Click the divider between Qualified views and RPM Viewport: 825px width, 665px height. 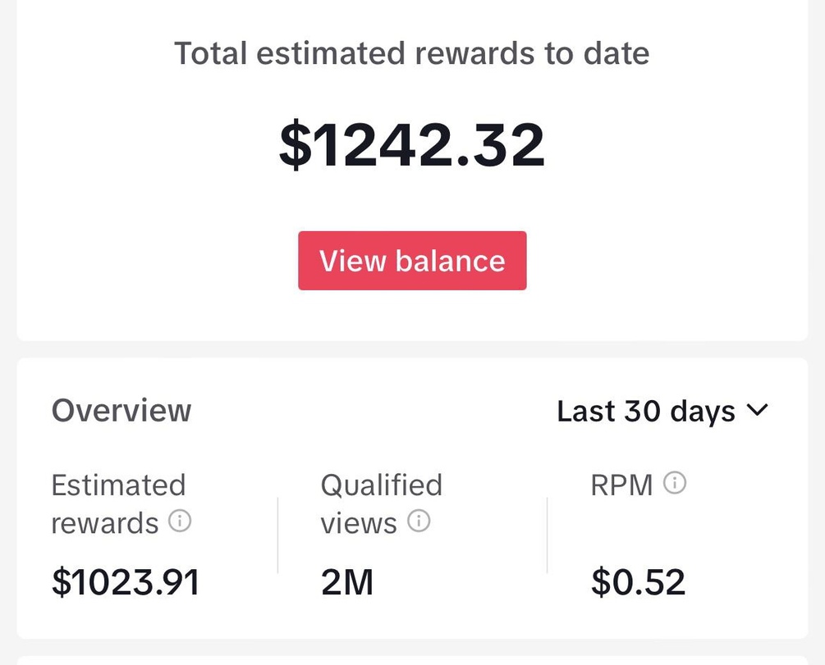coord(548,535)
